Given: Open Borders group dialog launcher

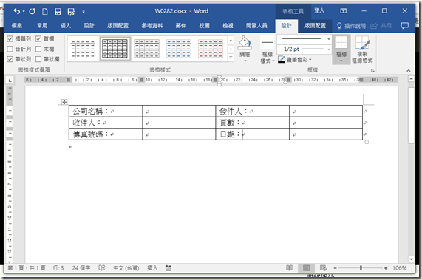Looking at the screenshot, I should [x=372, y=70].
